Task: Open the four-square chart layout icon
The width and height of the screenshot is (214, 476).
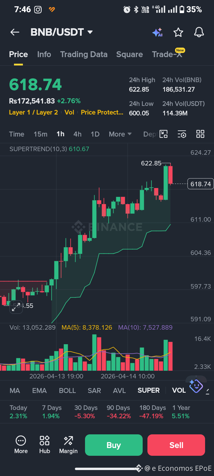Action: (200, 134)
